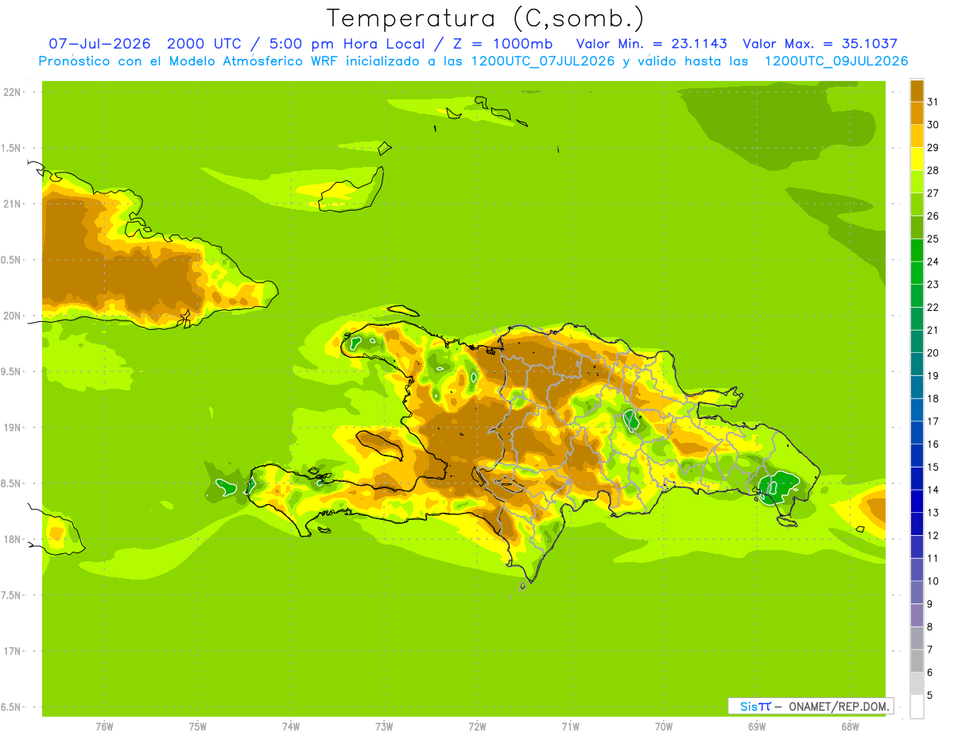Click the '74W' longitude axis label
The width and height of the screenshot is (954, 737).
point(291,726)
